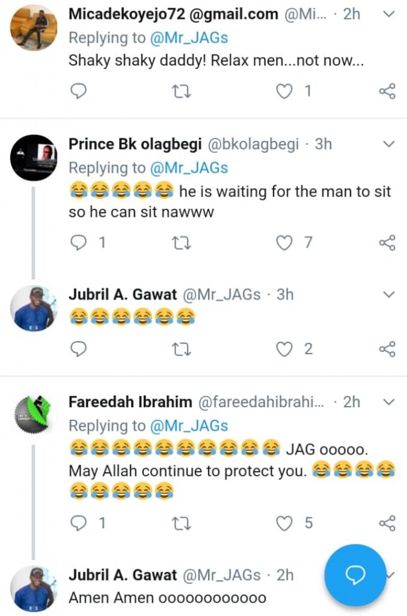
Task: Open Fareedah Ibrahim's profile name
Action: pos(130,401)
